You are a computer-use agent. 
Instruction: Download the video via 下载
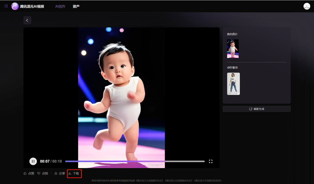[x=74, y=174]
